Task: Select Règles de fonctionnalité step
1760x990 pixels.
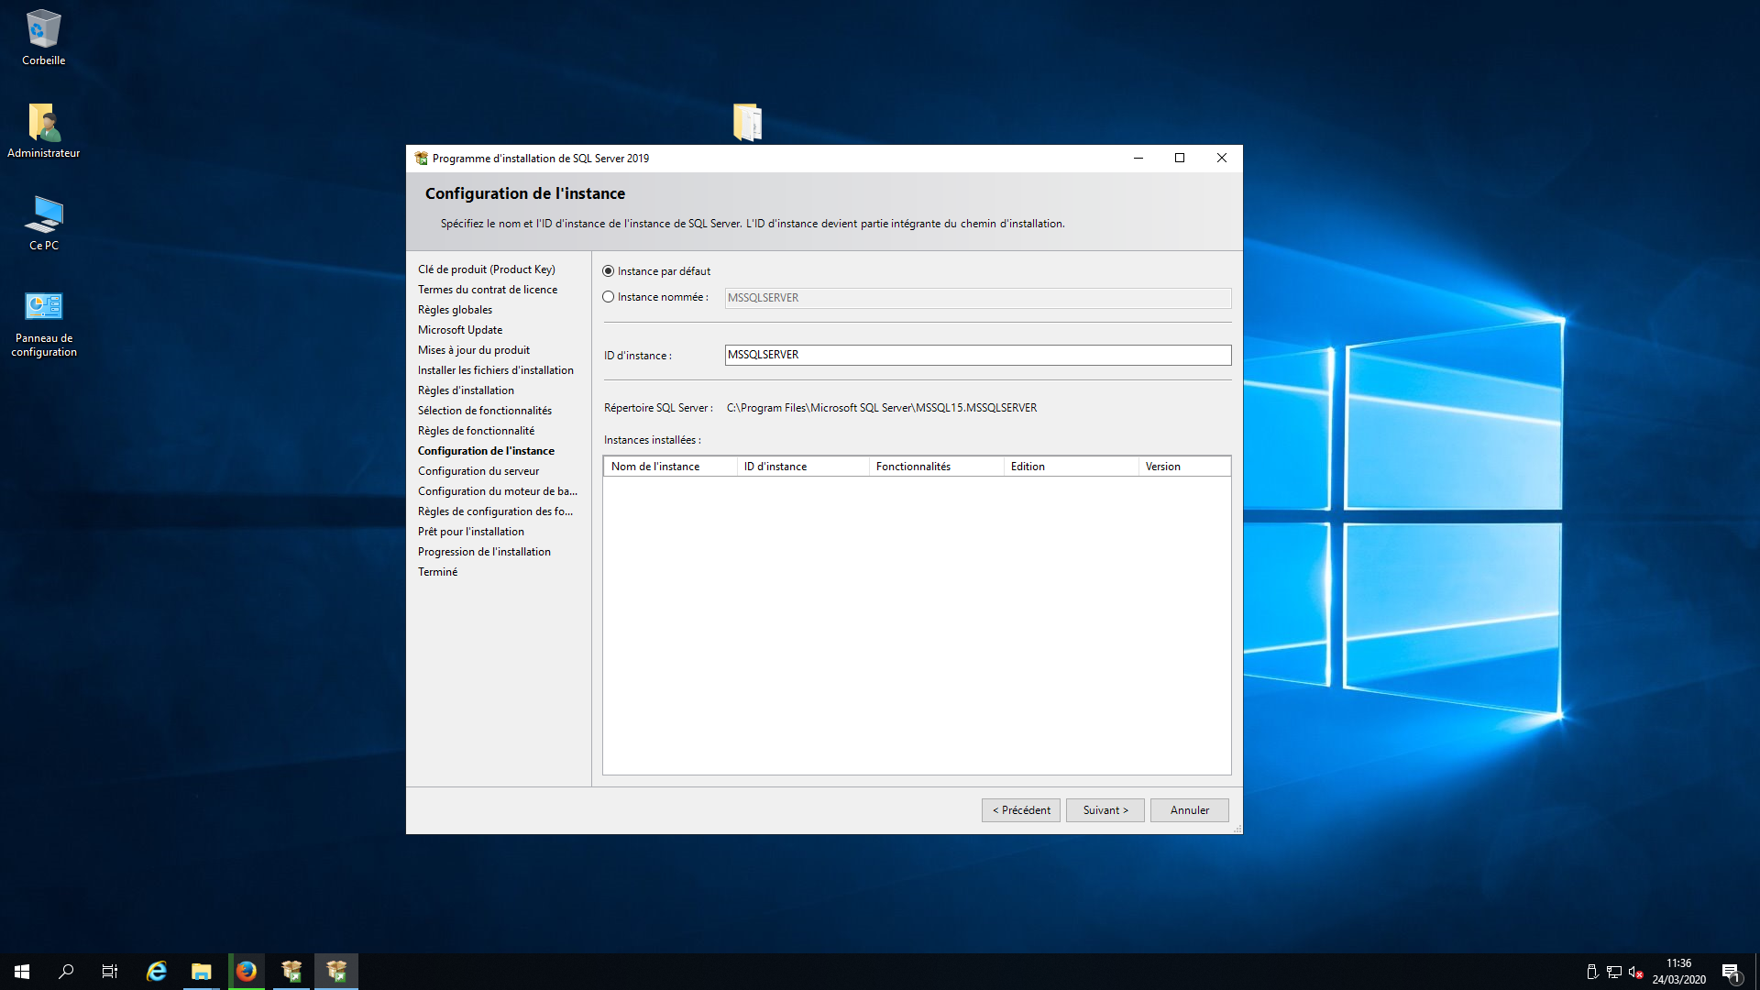Action: (x=476, y=431)
